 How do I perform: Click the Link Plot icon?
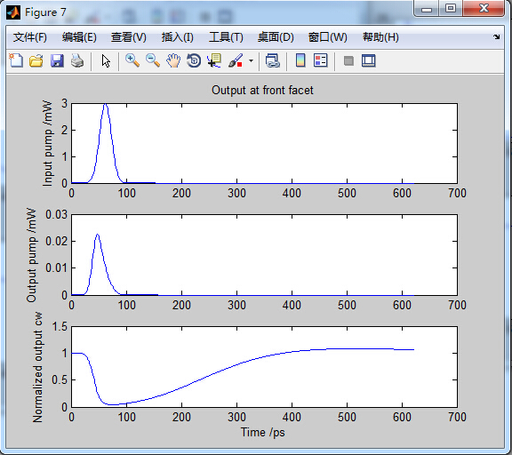coord(273,60)
